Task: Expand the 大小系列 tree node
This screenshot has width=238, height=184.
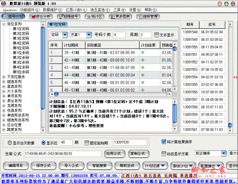Action: 4,91
